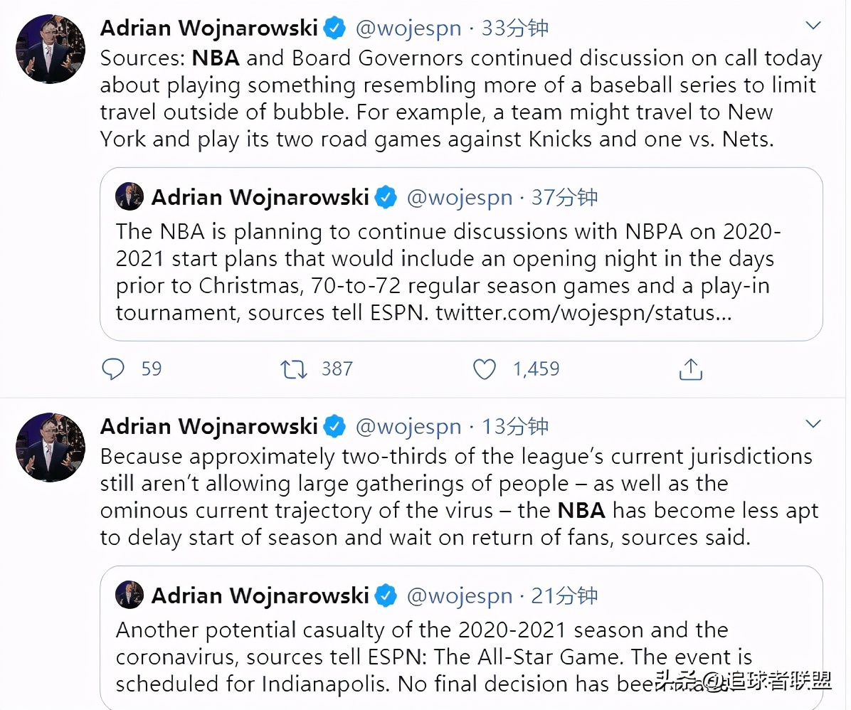Click verified badge on the 13分钟 tweet
Image resolution: width=851 pixels, height=710 pixels.
click(334, 426)
